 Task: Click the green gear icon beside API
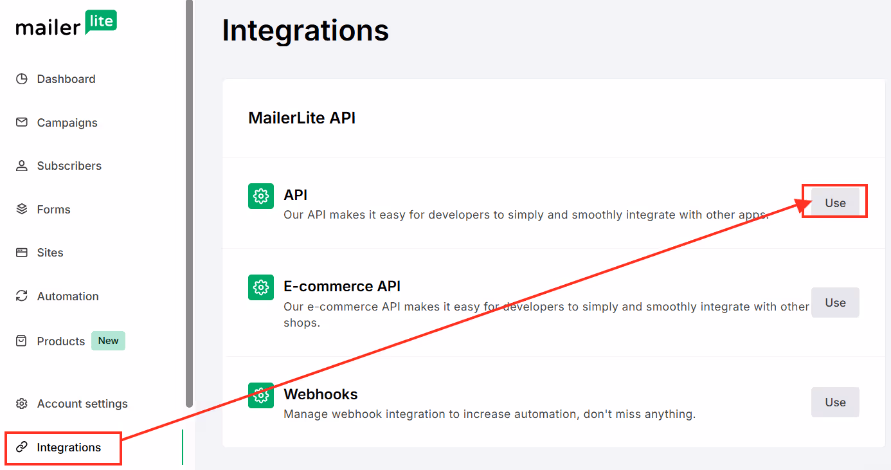pos(261,196)
